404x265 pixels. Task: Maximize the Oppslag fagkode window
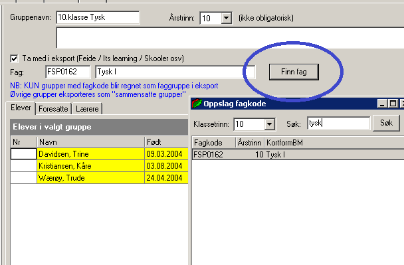(x=393, y=104)
